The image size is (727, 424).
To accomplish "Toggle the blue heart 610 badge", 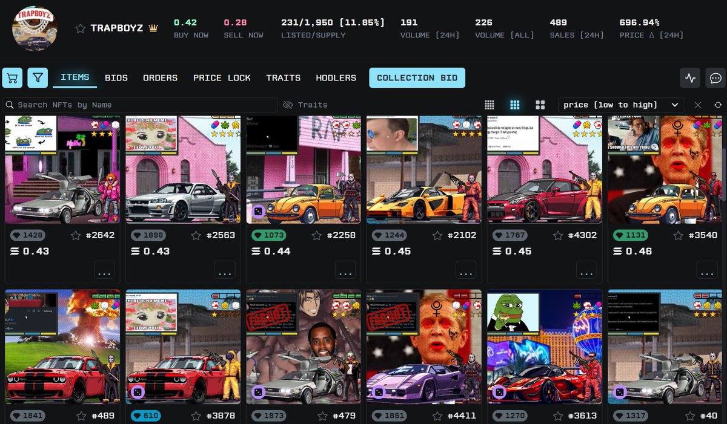I will (x=146, y=416).
